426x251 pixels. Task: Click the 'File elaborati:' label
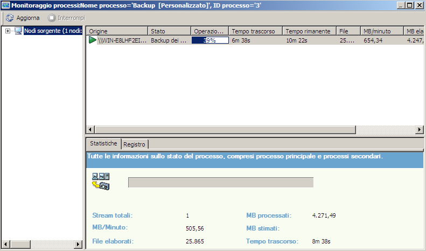pos(113,241)
